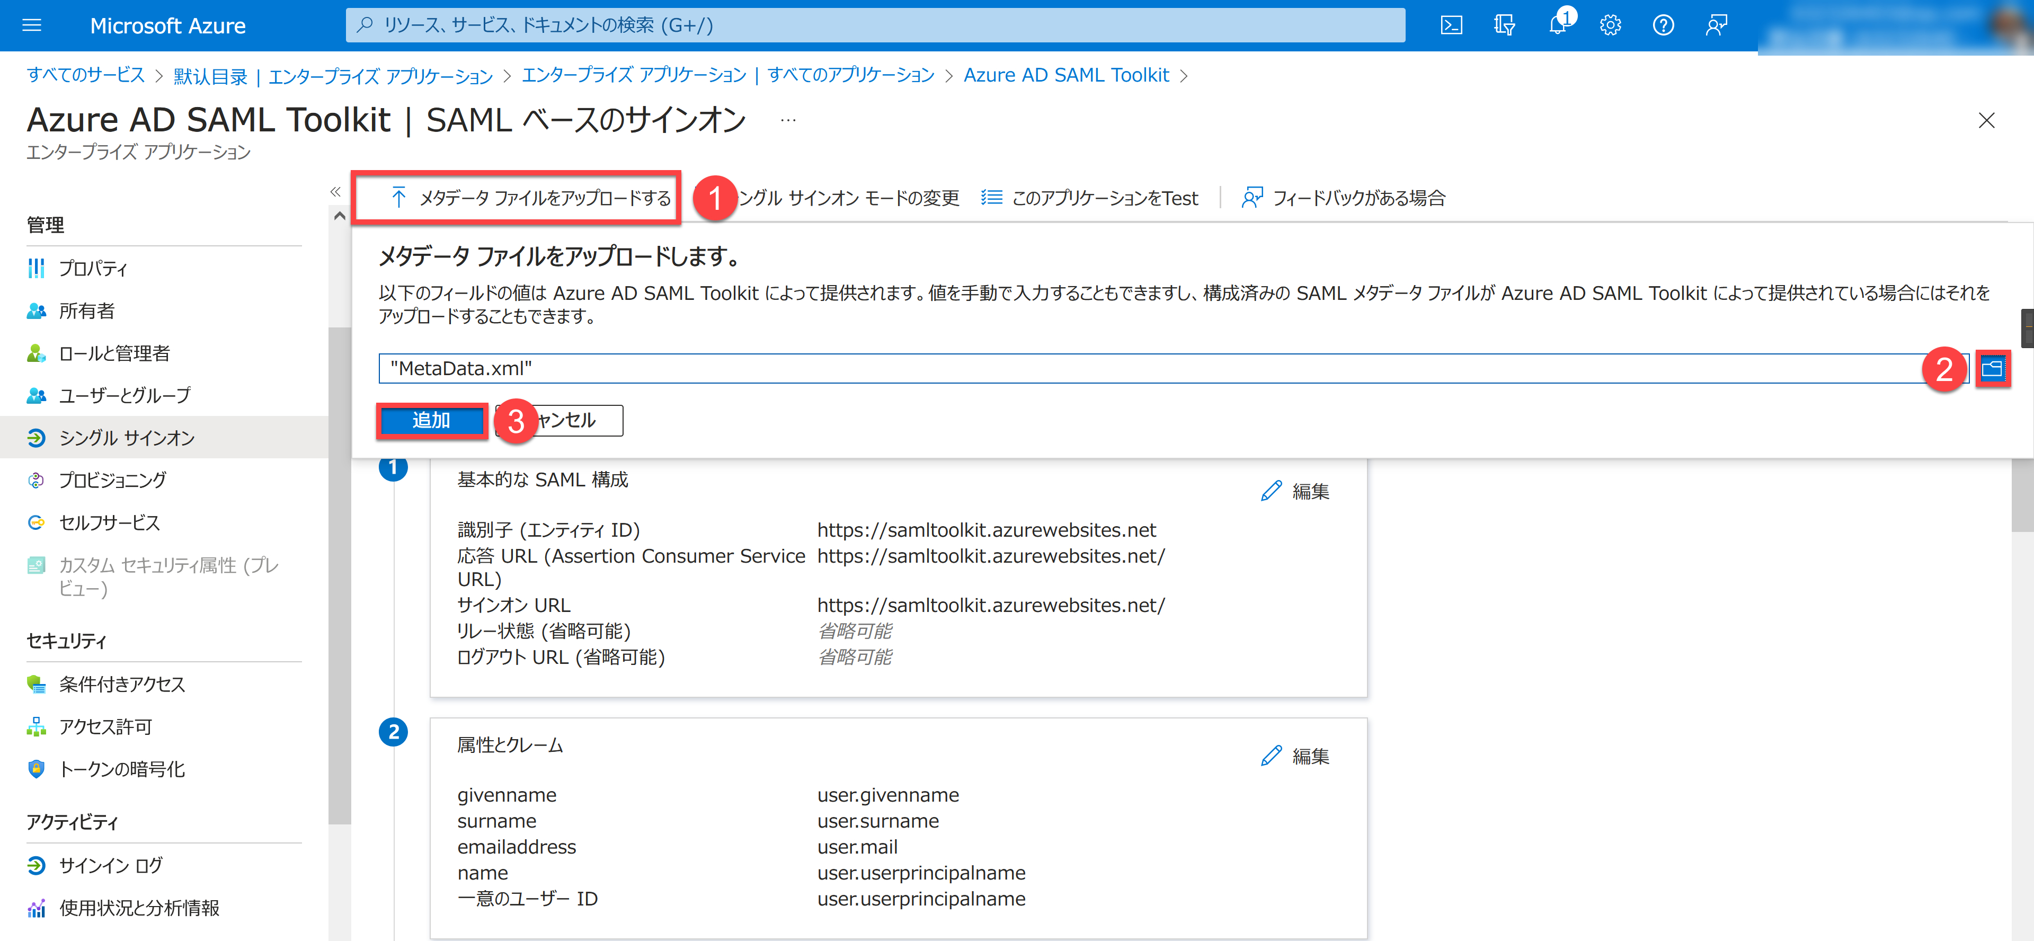Select シングル サインオン in the sidebar
Screen dimensions: 2034x941
125,437
